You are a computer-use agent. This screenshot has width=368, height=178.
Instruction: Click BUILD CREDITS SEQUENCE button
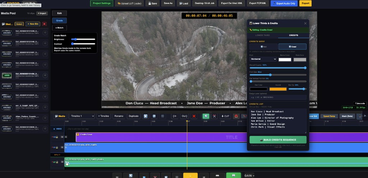[x=278, y=140]
